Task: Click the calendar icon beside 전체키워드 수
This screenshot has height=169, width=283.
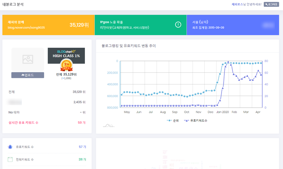Action: (x=10, y=159)
